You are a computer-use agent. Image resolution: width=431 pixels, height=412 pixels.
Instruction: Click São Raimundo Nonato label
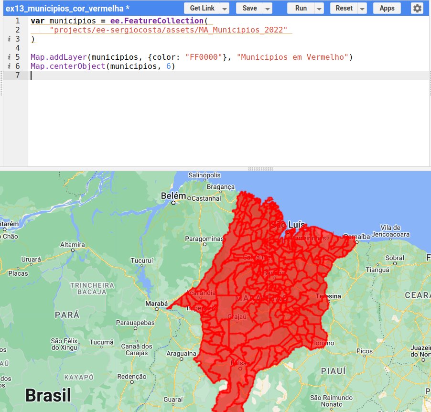click(331, 401)
